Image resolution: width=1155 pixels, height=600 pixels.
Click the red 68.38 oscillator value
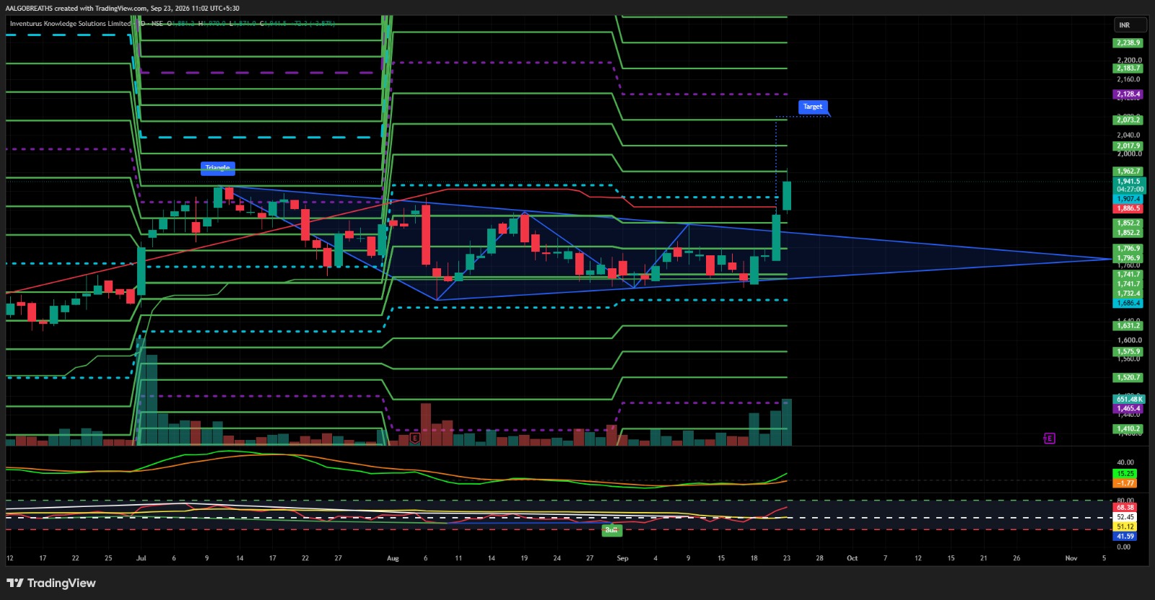[x=1125, y=508]
